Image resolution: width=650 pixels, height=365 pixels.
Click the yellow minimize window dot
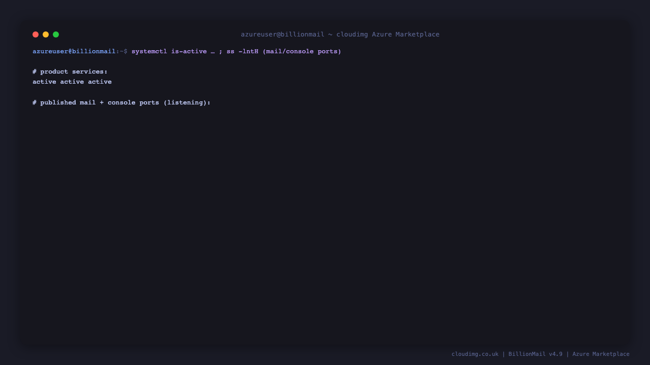pos(46,34)
